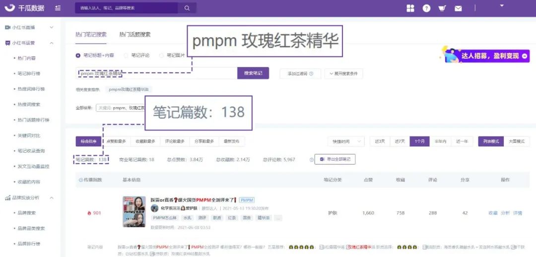
Task: Select the 笔记图片 radio option
Action: tap(161, 55)
